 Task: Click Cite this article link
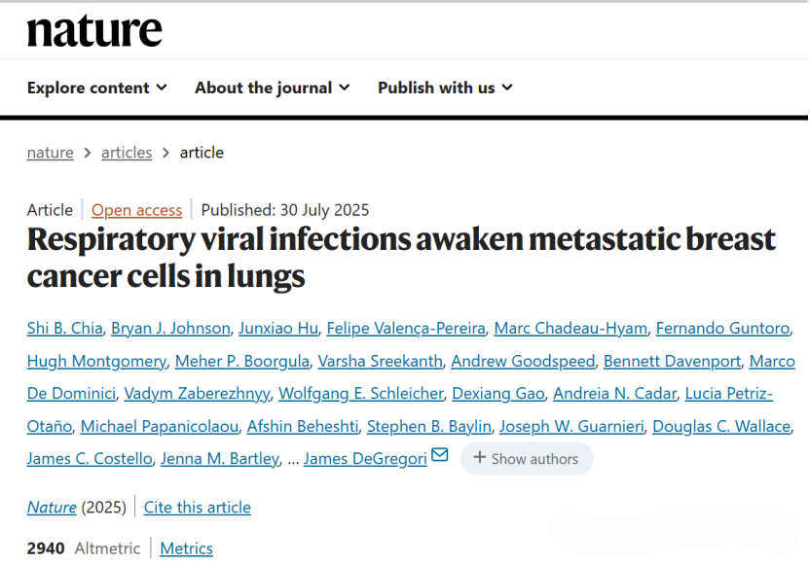[197, 508]
